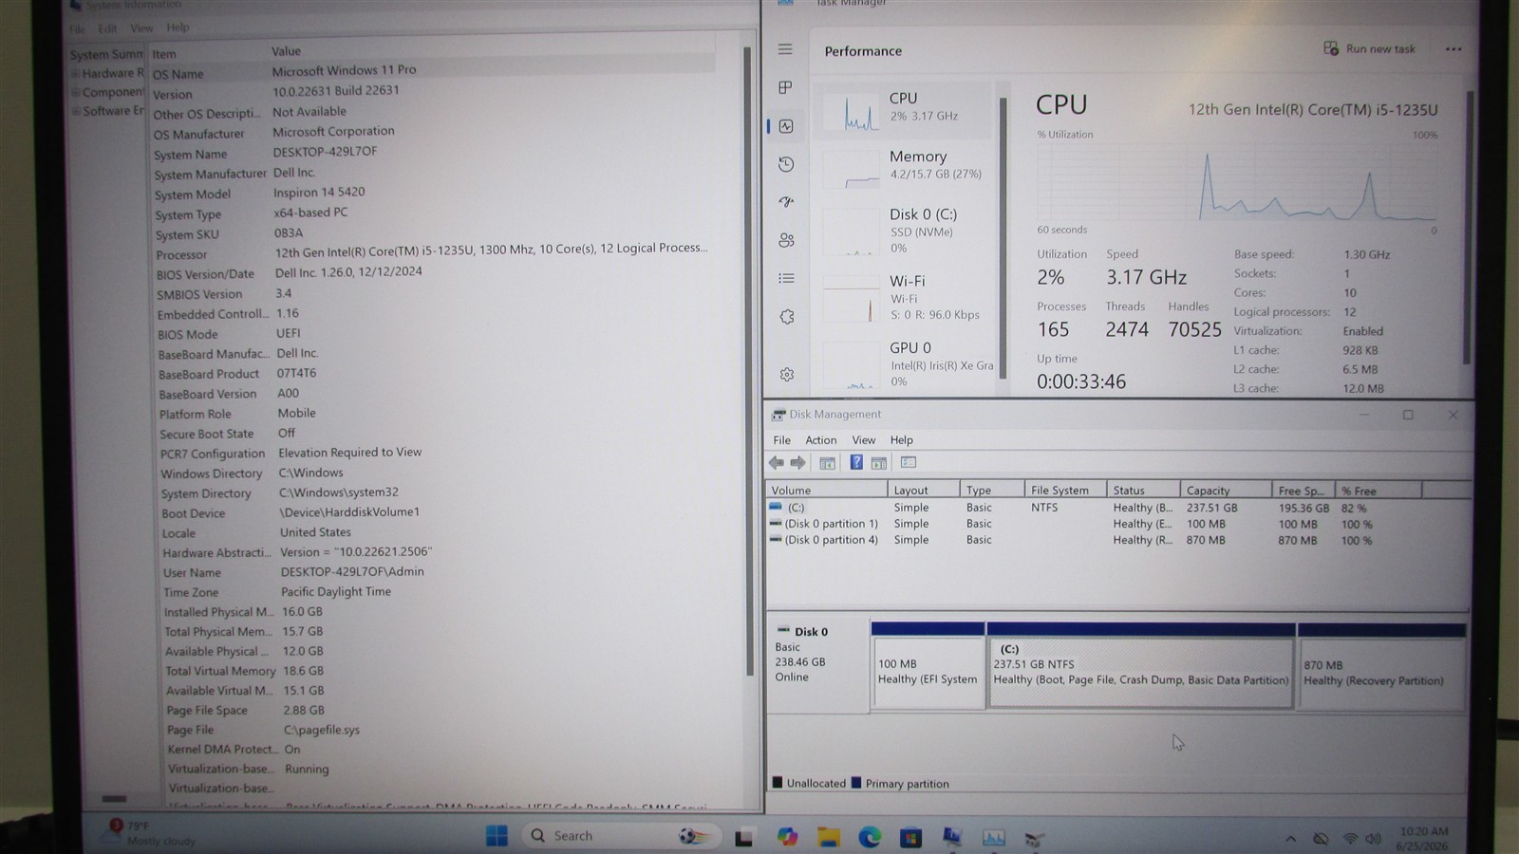Select Processor row in System Information
Screen dimensions: 1519x854
pyautogui.click(x=433, y=251)
